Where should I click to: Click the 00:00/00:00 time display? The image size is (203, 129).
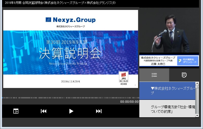pos(129,102)
